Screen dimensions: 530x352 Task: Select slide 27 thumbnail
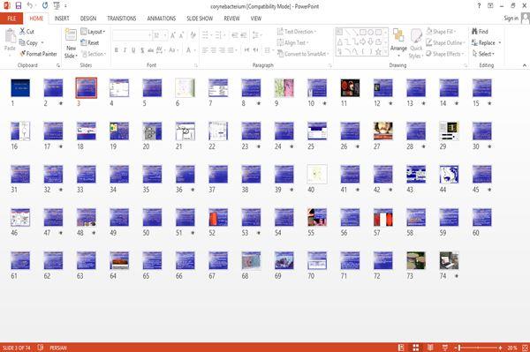tap(383, 131)
